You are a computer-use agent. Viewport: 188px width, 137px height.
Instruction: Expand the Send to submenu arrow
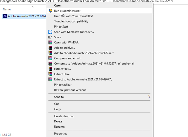[x=149, y=97]
